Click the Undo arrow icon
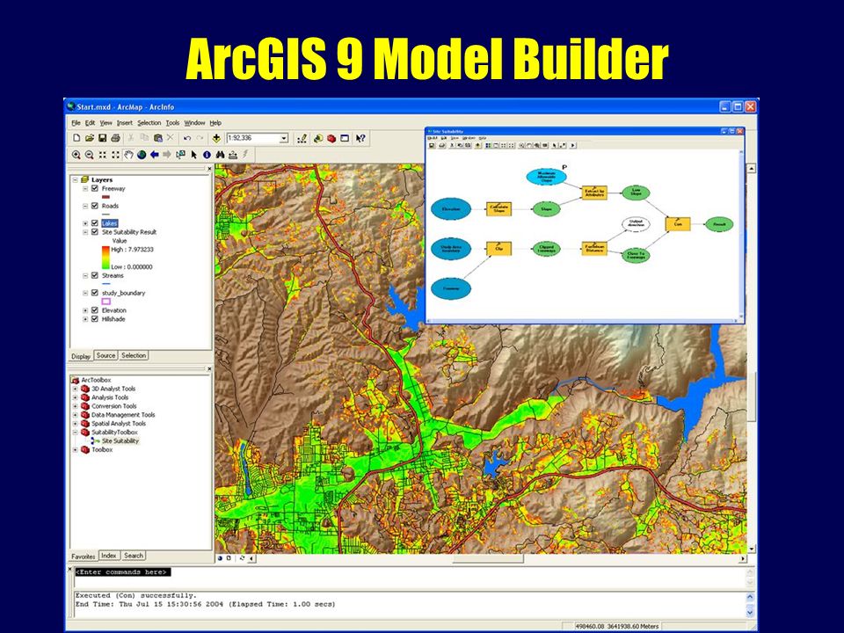 pyautogui.click(x=186, y=138)
